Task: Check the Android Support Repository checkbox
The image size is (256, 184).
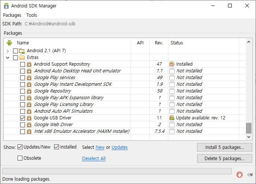Action: point(22,64)
